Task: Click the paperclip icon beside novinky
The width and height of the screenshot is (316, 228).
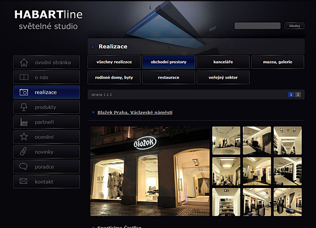Action: [x=23, y=152]
